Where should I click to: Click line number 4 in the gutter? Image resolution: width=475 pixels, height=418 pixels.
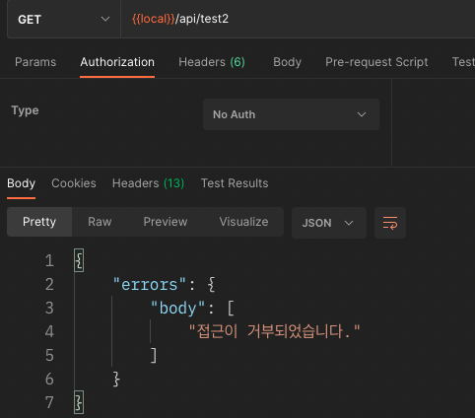coord(49,331)
